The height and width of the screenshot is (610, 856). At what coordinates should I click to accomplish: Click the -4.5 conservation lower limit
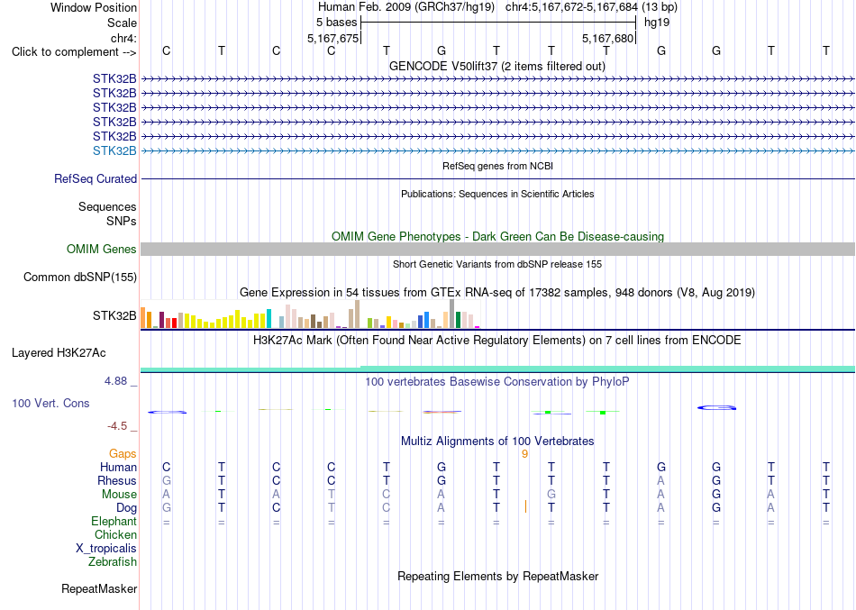click(117, 426)
